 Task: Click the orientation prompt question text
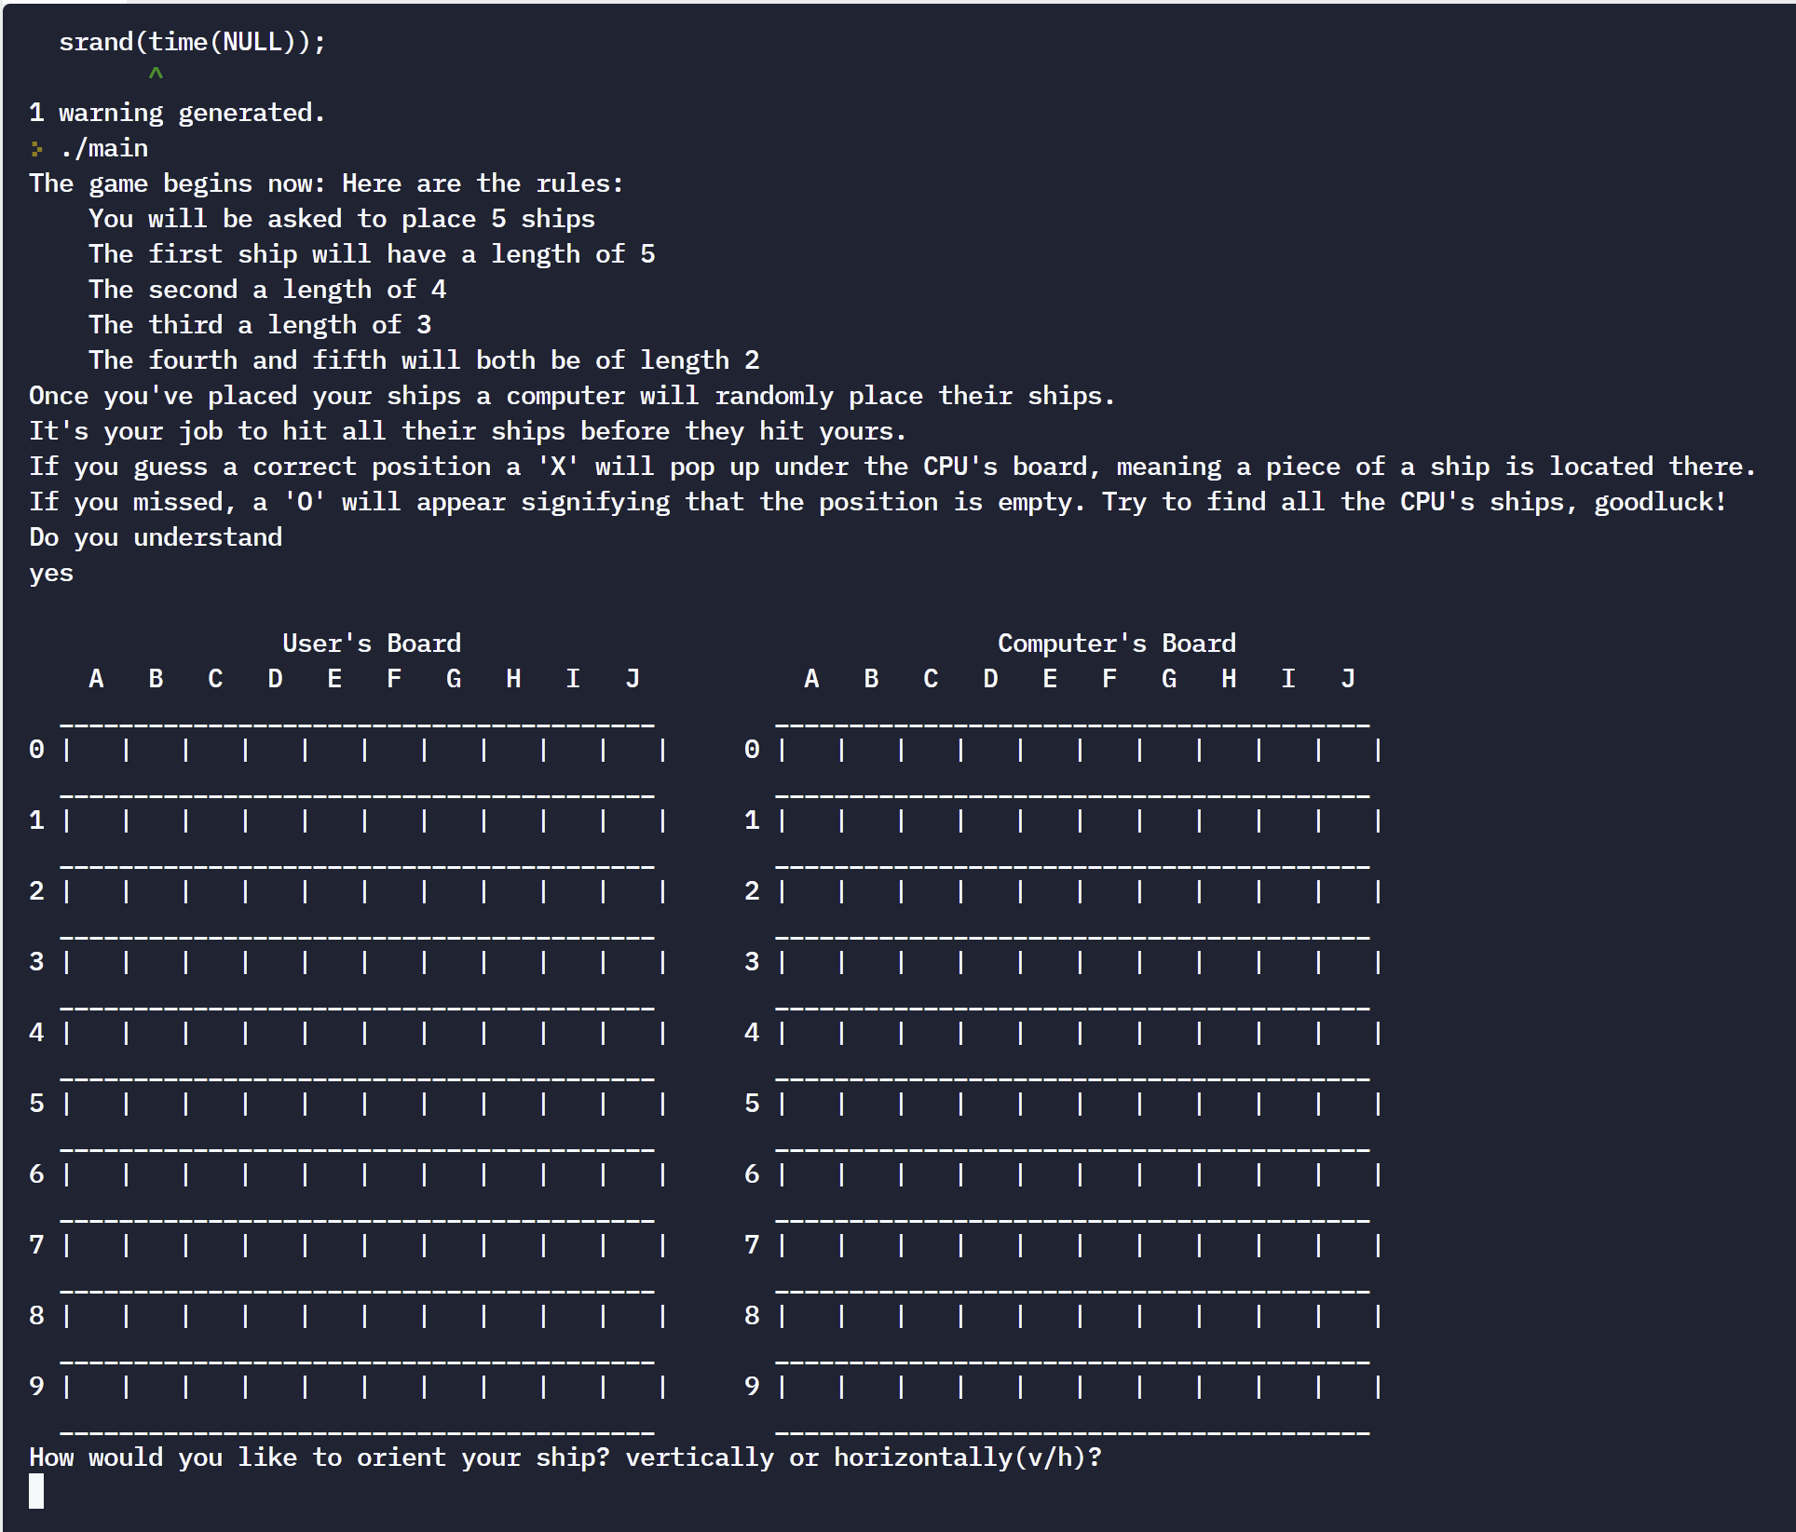(564, 1457)
